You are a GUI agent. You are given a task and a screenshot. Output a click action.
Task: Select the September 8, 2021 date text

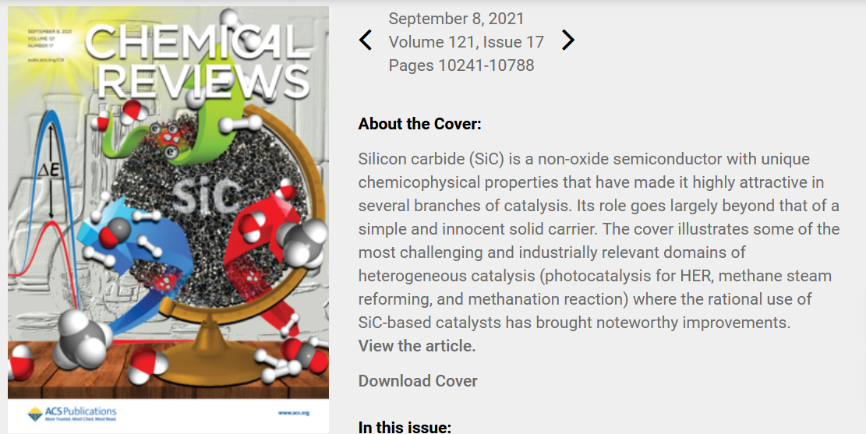click(456, 19)
